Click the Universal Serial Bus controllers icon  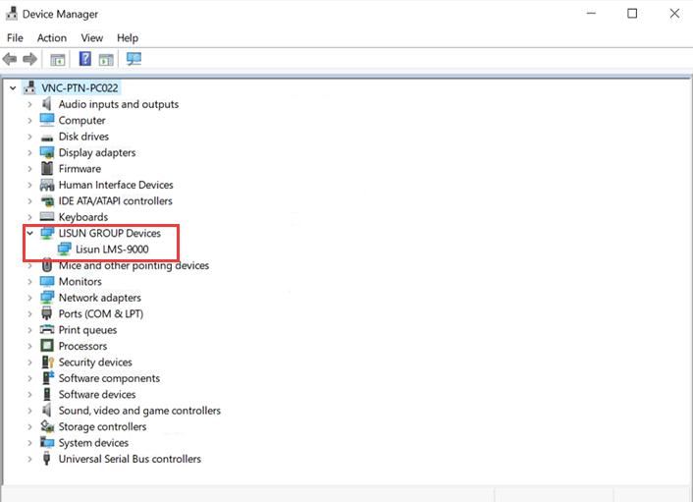pyautogui.click(x=47, y=459)
